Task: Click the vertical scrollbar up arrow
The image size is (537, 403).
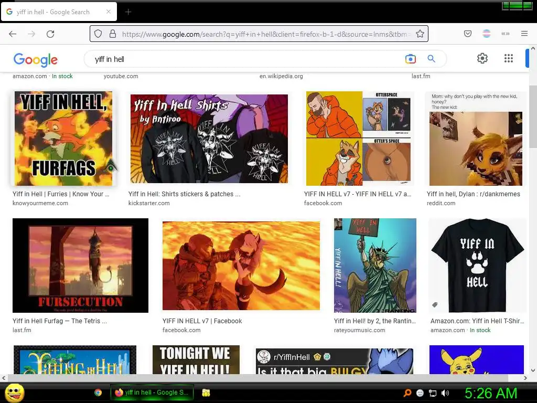Action: [533, 48]
